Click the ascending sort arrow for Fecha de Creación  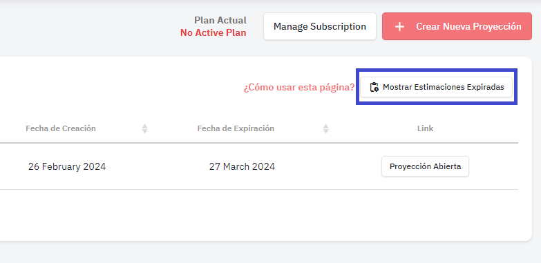(x=145, y=126)
